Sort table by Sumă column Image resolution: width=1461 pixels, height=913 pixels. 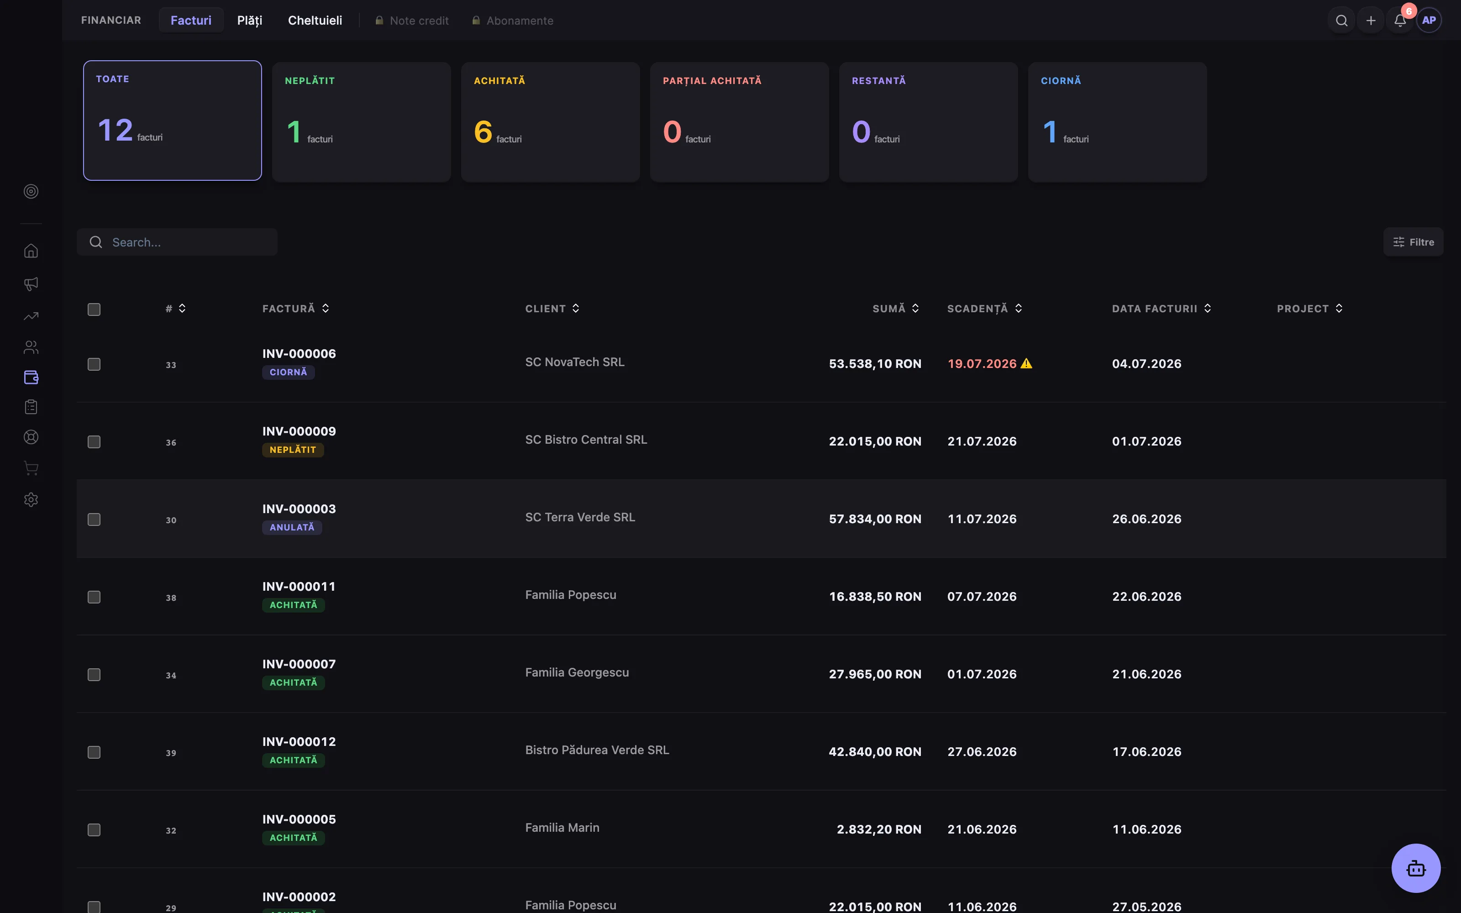[x=896, y=309]
